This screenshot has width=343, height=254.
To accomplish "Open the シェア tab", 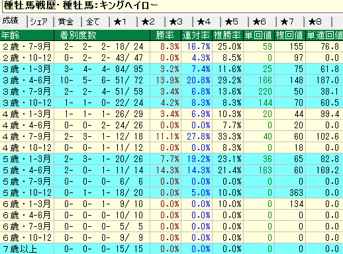I will tap(40, 22).
